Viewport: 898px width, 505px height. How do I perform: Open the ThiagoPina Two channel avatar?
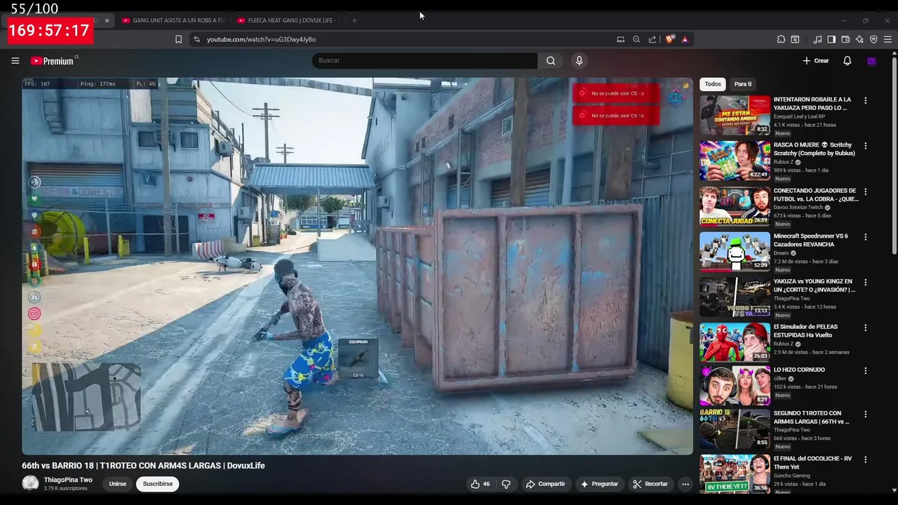pos(30,483)
